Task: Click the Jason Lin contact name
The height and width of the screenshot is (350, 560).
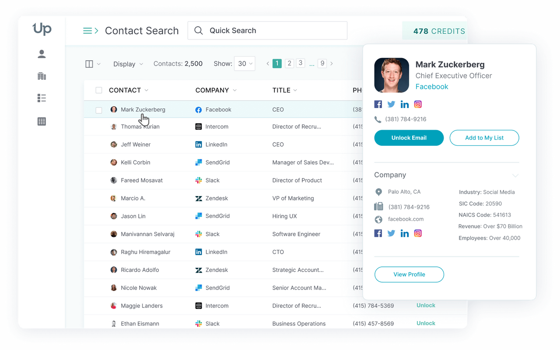Action: point(133,216)
